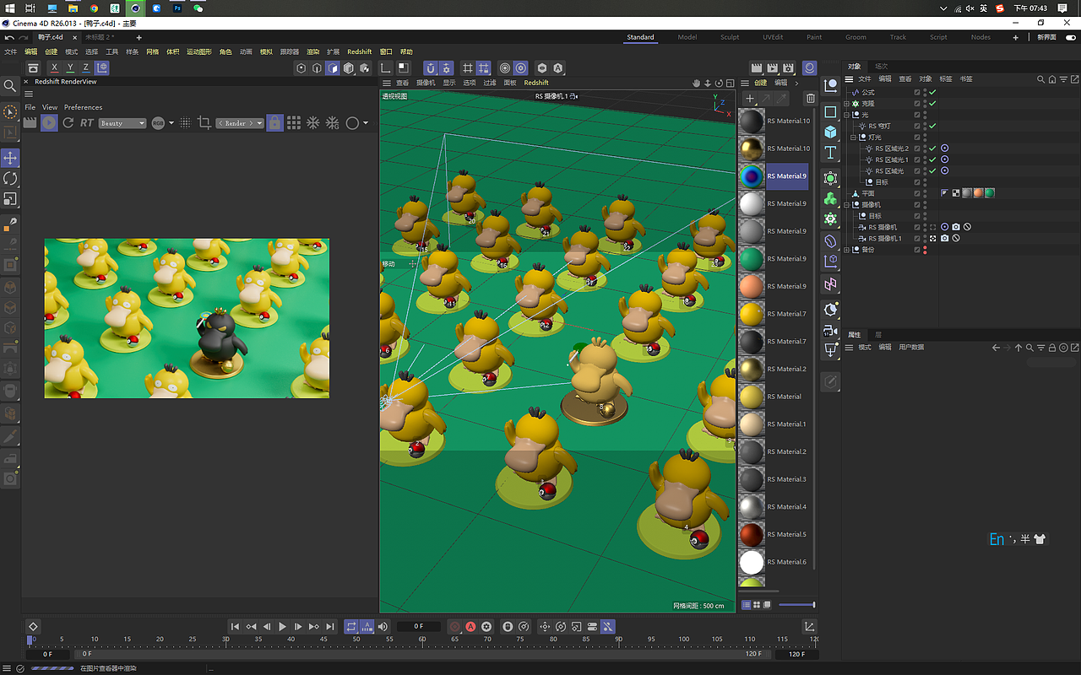Image resolution: width=1081 pixels, height=675 pixels.
Task: Toggle the enable checkmark for RS 穹灯
Action: [x=932, y=126]
